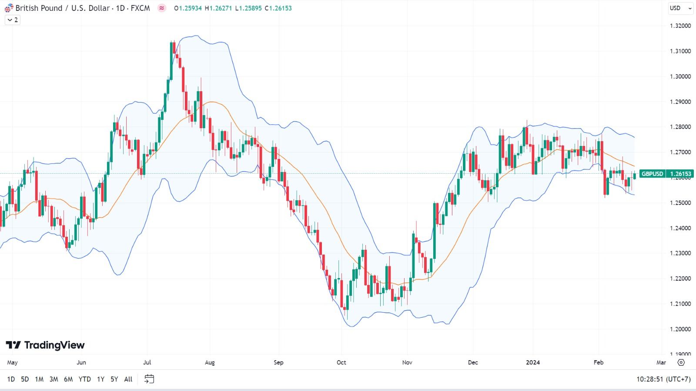Click the 1.30000 price axis label

click(x=680, y=76)
